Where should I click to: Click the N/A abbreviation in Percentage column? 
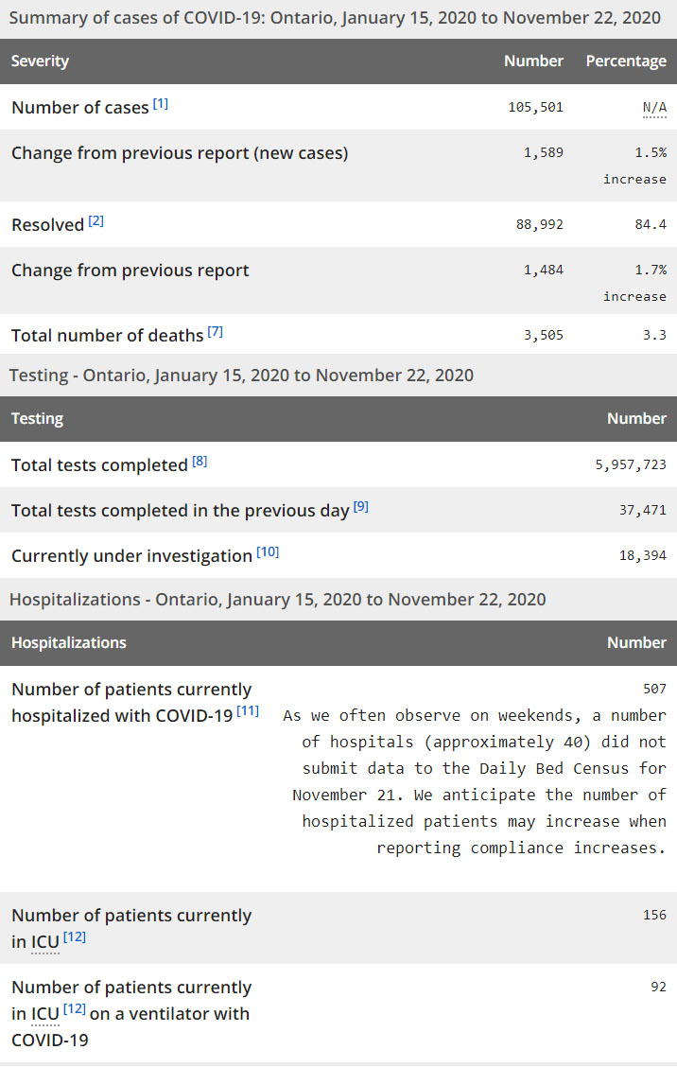654,108
